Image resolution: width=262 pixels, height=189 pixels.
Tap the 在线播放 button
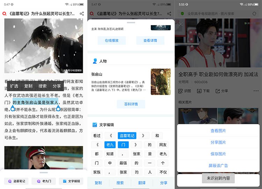pyautogui.click(x=112, y=40)
